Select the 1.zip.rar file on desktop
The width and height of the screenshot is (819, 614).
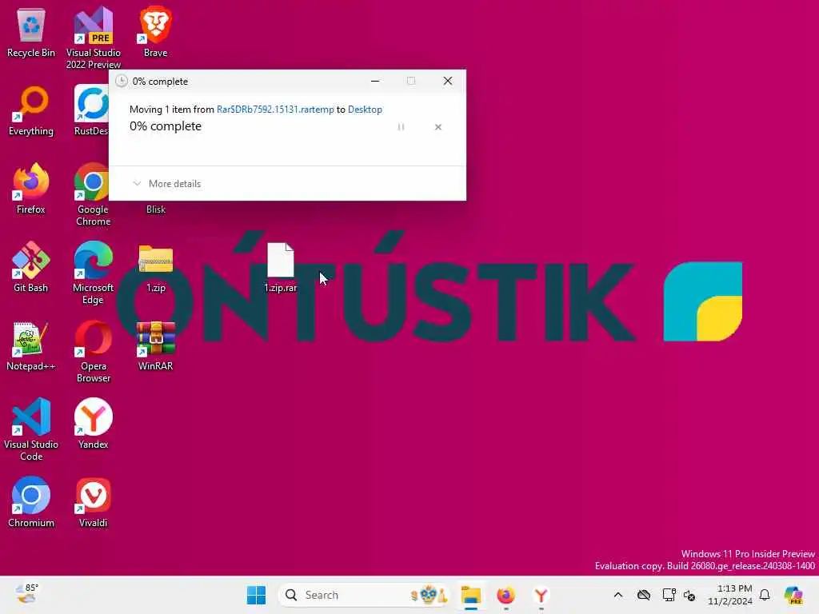(281, 267)
